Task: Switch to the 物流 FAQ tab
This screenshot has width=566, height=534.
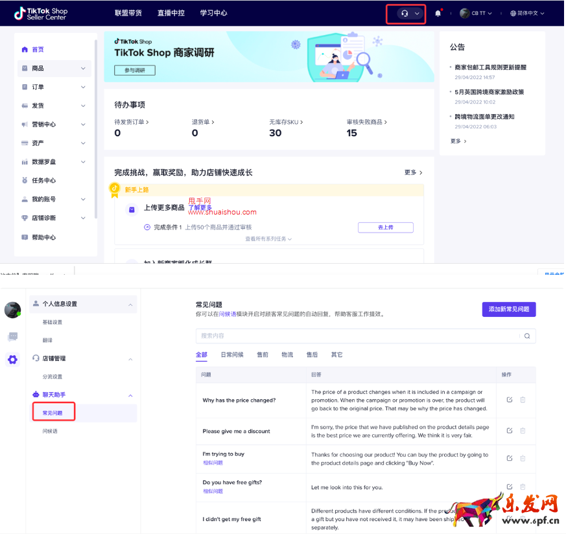Action: (x=287, y=354)
